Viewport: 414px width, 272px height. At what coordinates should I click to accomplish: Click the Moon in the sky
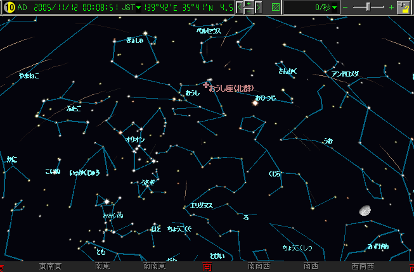coord(364,210)
